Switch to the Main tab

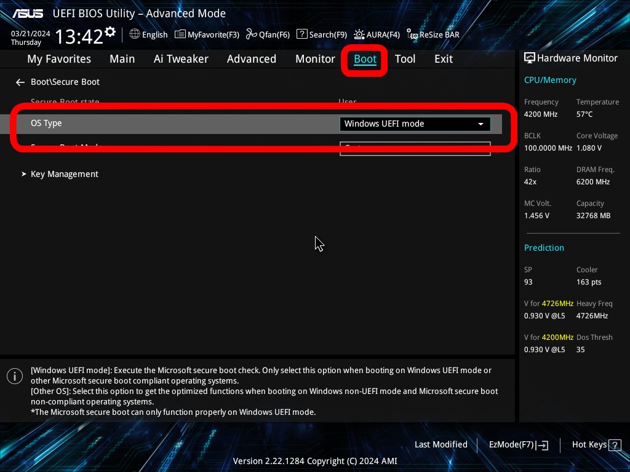tap(122, 59)
